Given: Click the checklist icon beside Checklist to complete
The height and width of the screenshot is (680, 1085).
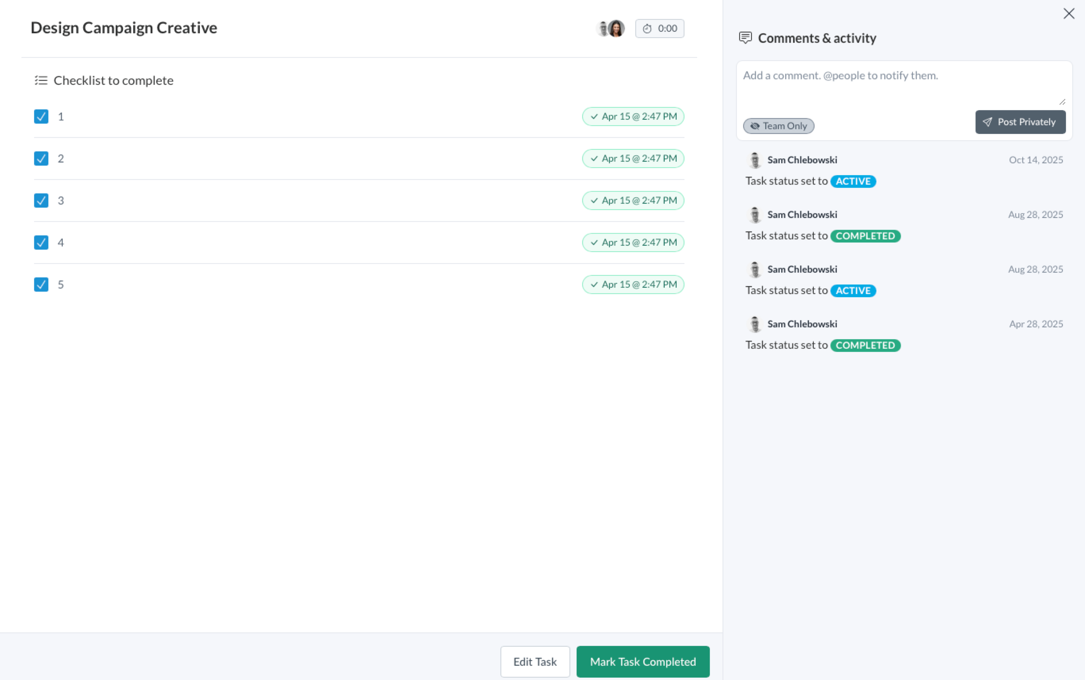Looking at the screenshot, I should click(x=41, y=80).
